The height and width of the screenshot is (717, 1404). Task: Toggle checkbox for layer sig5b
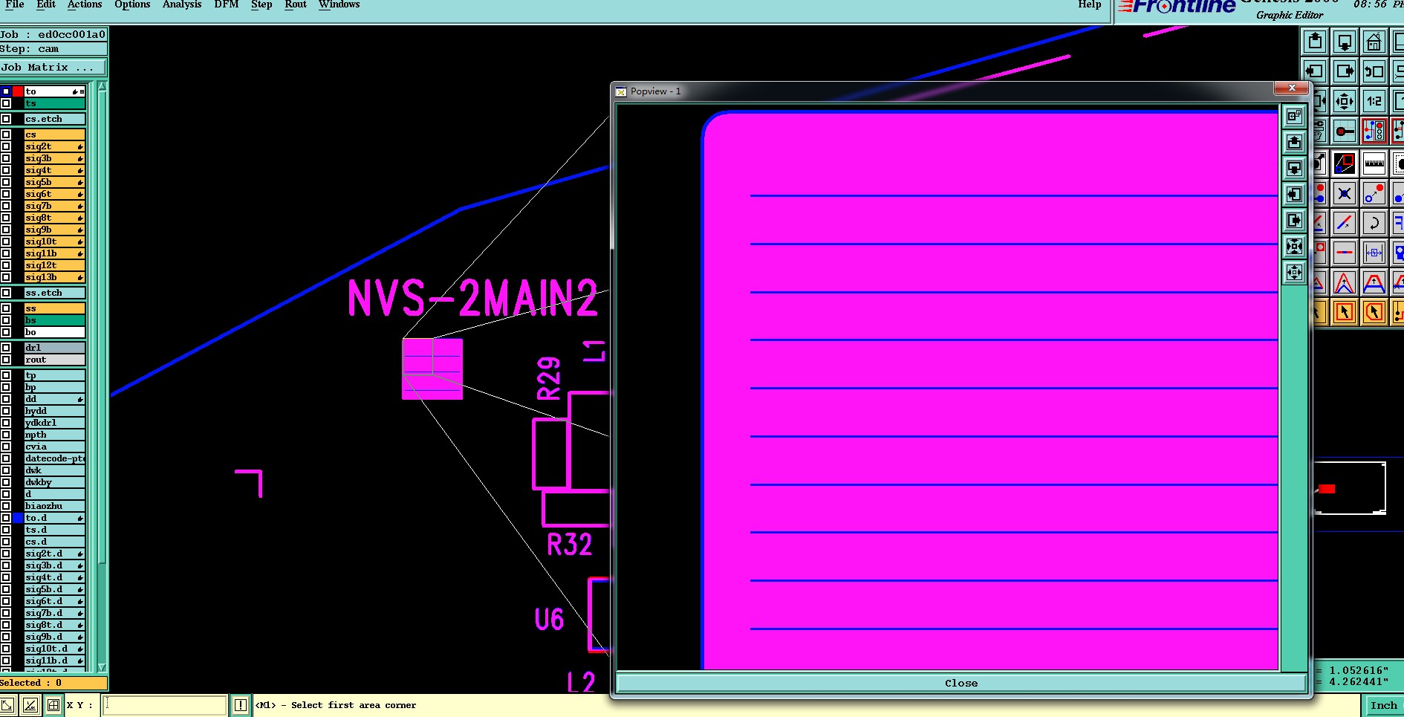click(x=6, y=182)
